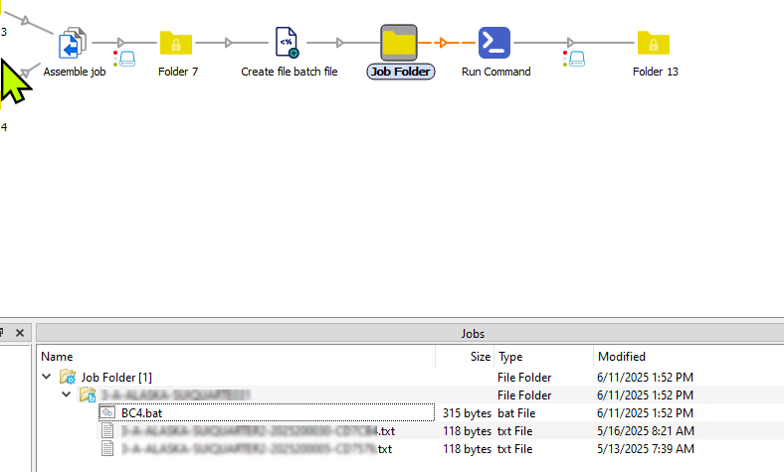784x472 pixels.
Task: Select the txt file modified 5/13/2025
Action: click(257, 449)
